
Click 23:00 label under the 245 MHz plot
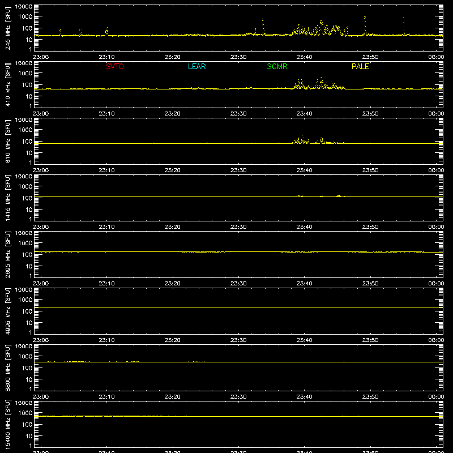click(41, 57)
